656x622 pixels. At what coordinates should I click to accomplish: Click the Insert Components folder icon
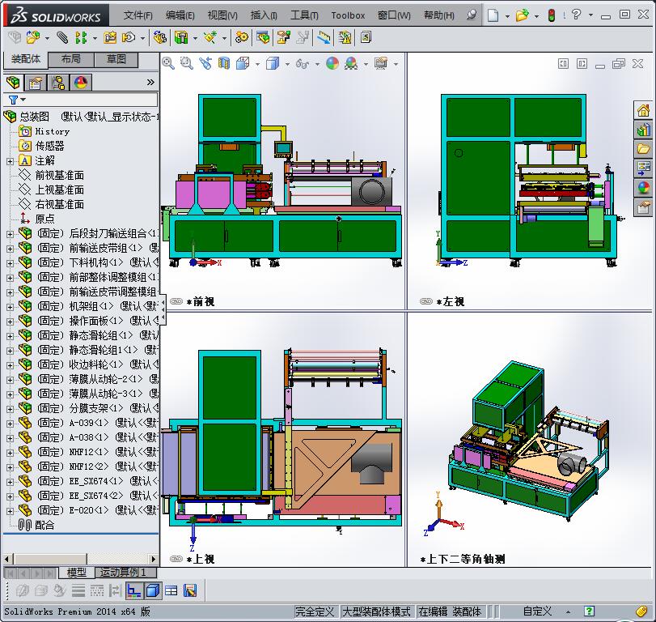(32, 38)
